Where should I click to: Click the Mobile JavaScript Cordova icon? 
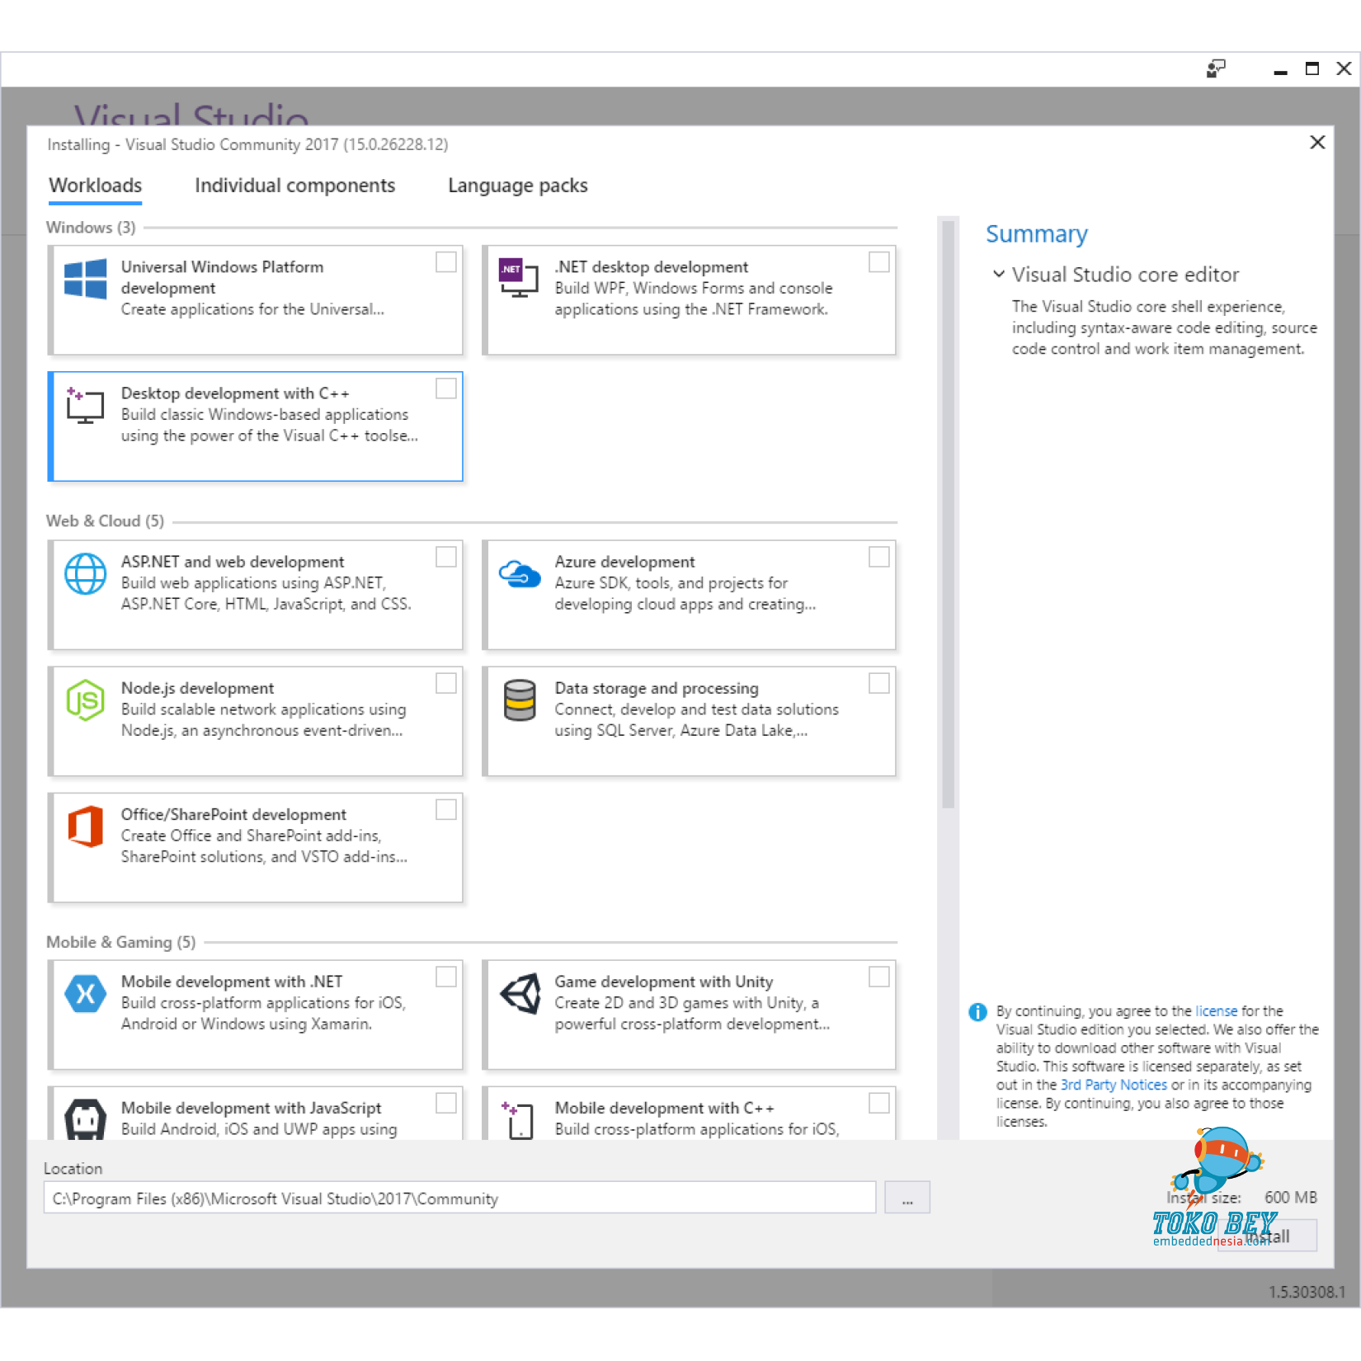[x=85, y=1119]
